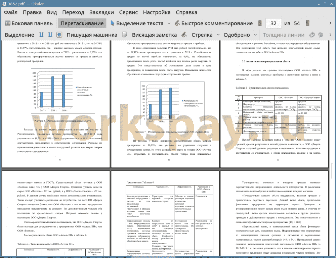The height and width of the screenshot is (258, 336).
Task: Choose the Пишущая машинка typewriter tool
Action: point(92,35)
